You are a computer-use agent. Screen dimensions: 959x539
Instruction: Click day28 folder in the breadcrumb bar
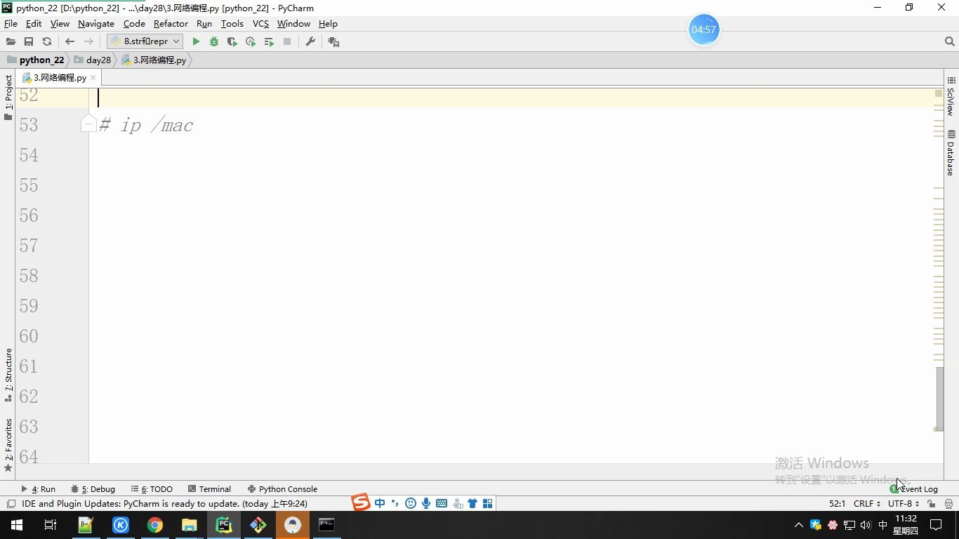click(x=92, y=60)
